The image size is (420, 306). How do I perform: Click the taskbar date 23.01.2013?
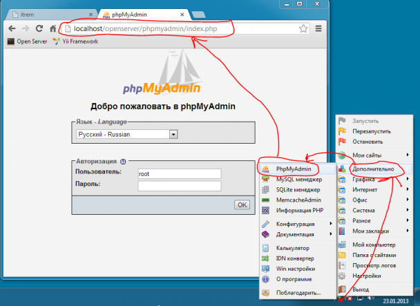coord(396,301)
